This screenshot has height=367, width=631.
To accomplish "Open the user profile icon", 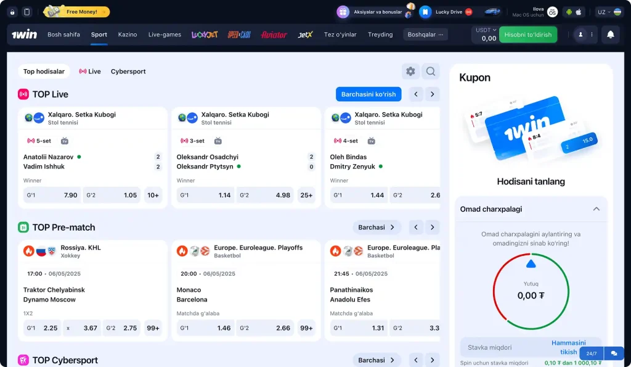I will (580, 35).
